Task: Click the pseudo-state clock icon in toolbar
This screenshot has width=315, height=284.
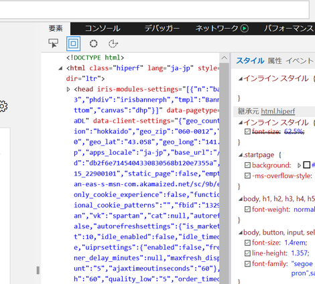Action: click(113, 44)
